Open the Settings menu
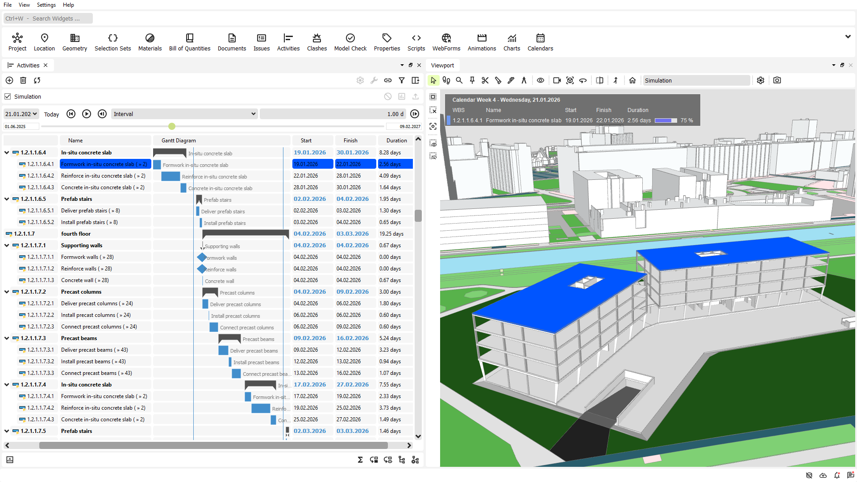The width and height of the screenshot is (857, 482). click(46, 5)
